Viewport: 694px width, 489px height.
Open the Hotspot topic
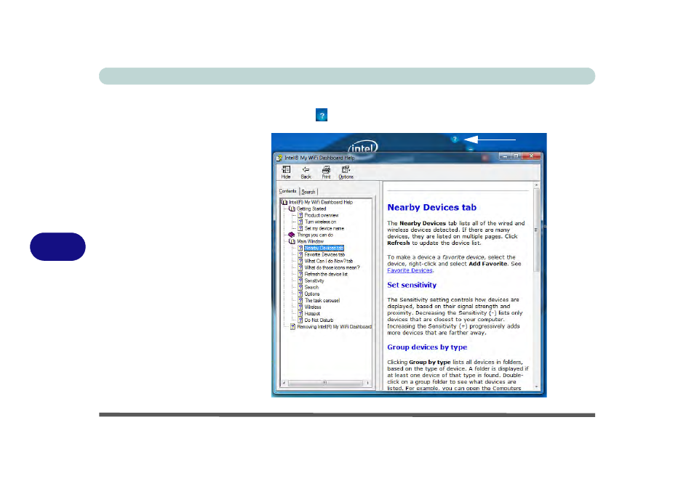click(312, 313)
